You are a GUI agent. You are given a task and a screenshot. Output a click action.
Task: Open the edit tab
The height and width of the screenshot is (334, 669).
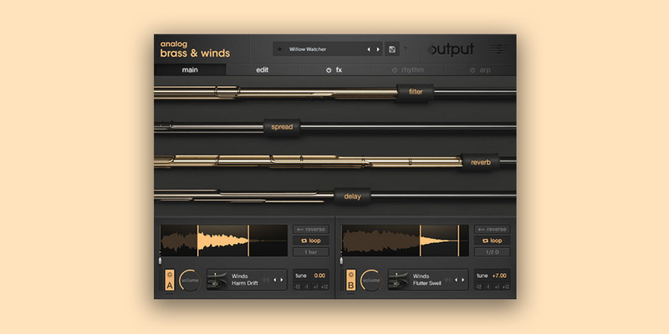pyautogui.click(x=263, y=70)
